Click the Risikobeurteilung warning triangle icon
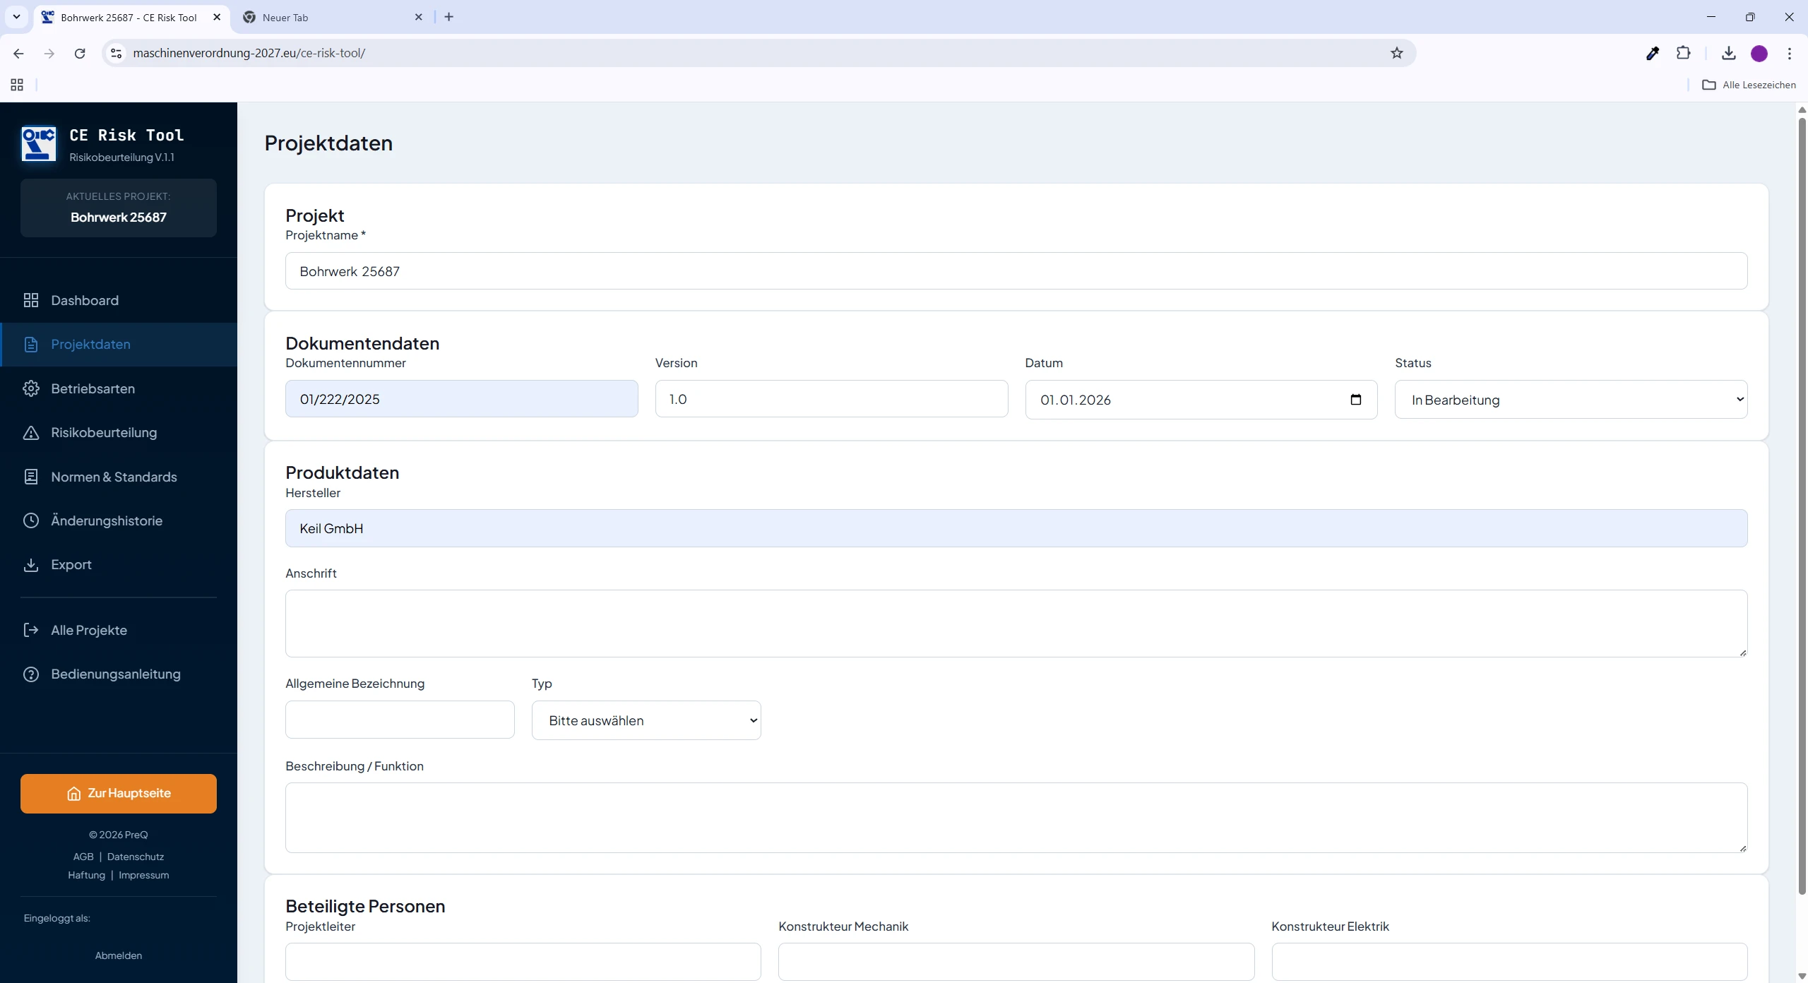This screenshot has height=983, width=1808. tap(31, 433)
